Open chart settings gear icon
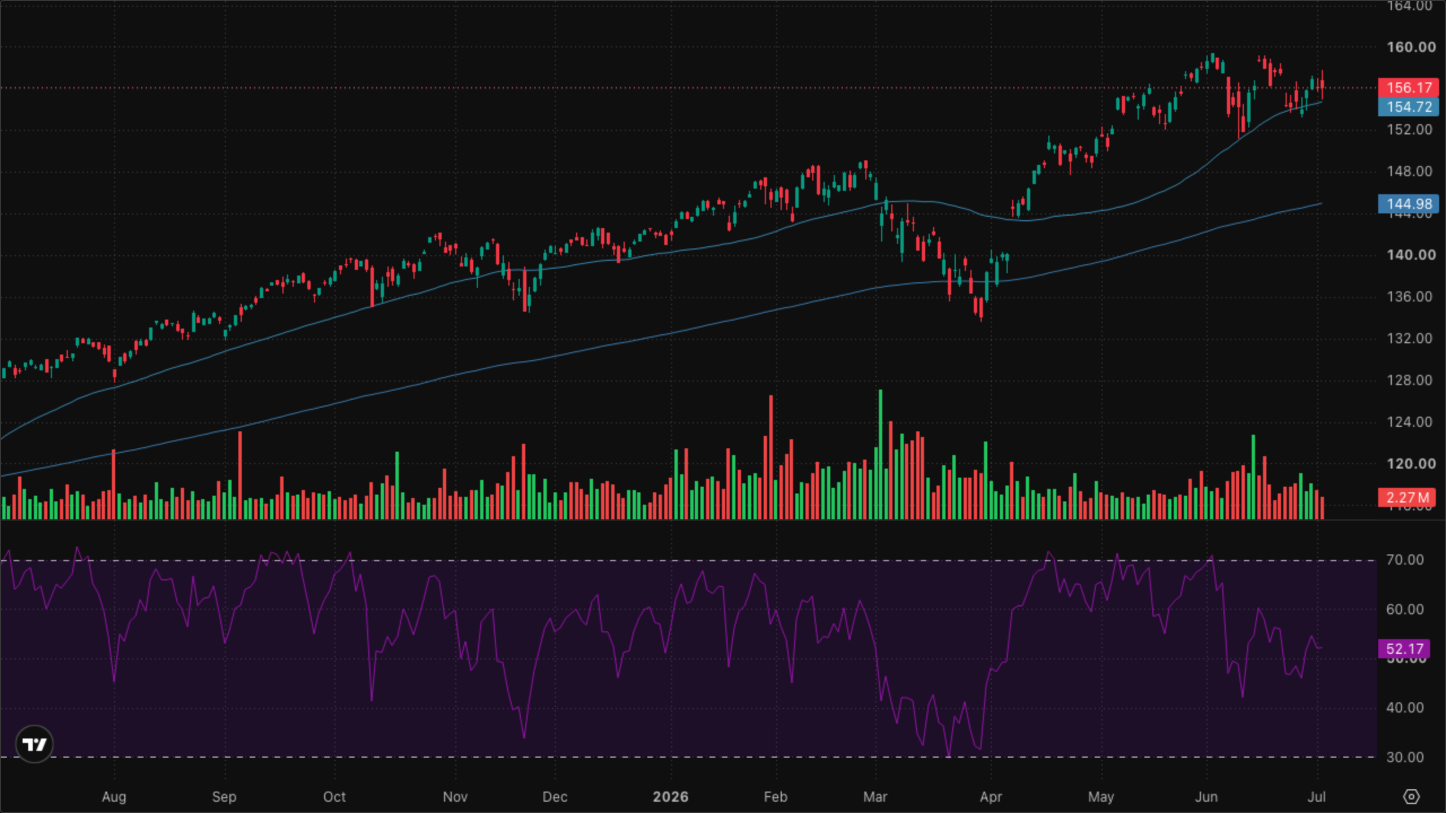 coord(1411,797)
